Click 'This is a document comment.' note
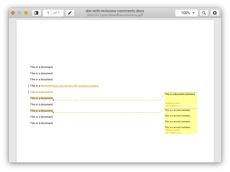Viewport: 230px width, 172px height. point(180,94)
